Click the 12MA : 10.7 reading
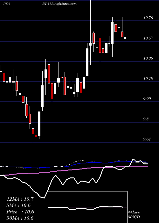The width and height of the screenshot is (159, 223). (20, 199)
